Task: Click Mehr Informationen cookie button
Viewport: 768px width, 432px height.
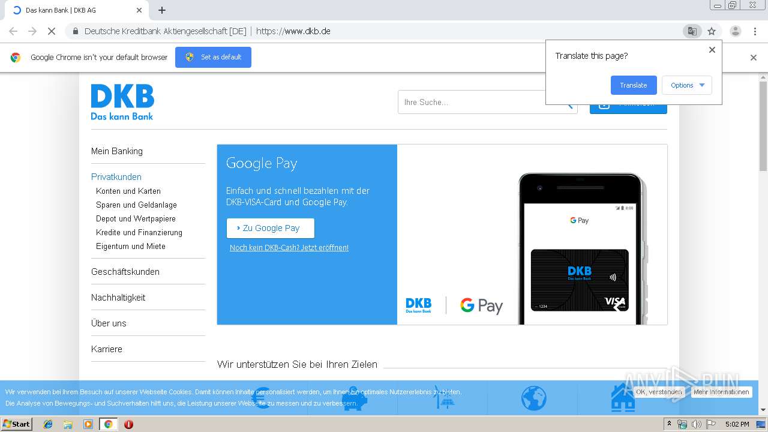Action: (721, 392)
